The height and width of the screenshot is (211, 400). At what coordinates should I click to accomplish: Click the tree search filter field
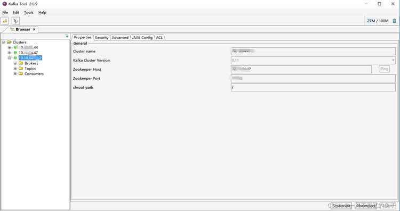[33, 36]
